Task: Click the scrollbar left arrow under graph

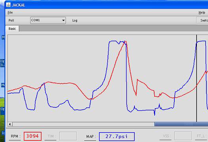Action: click(10, 124)
